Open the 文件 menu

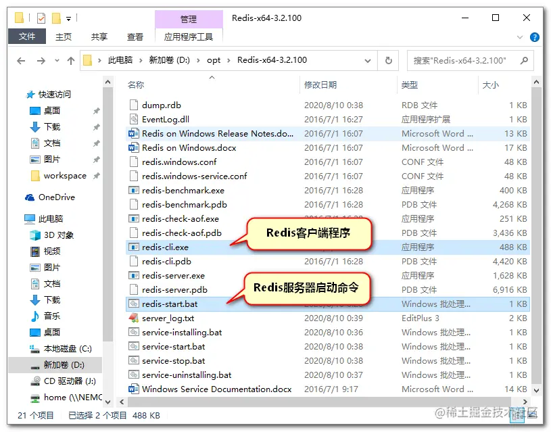27,37
